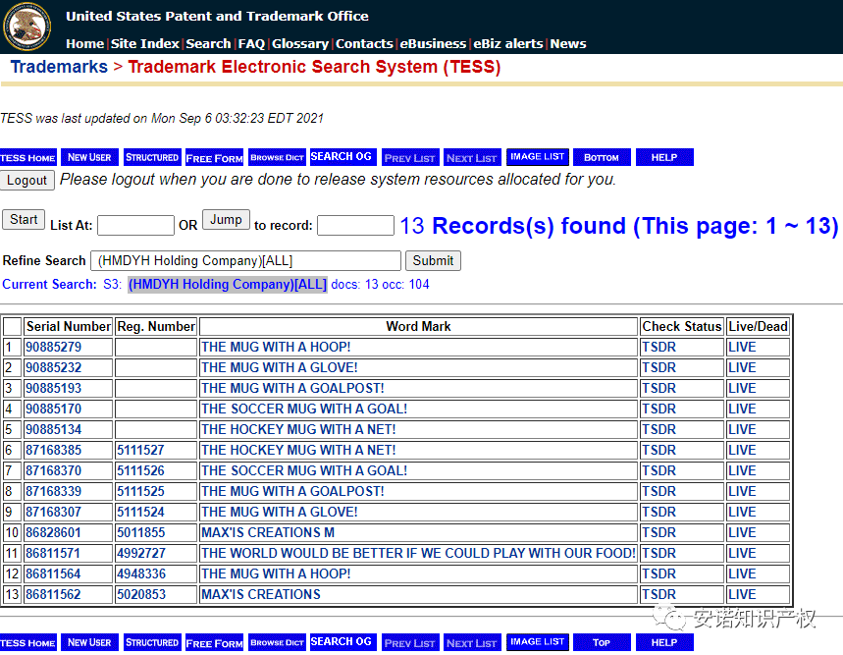
Task: Click bottom Next List button
Action: coord(471,642)
